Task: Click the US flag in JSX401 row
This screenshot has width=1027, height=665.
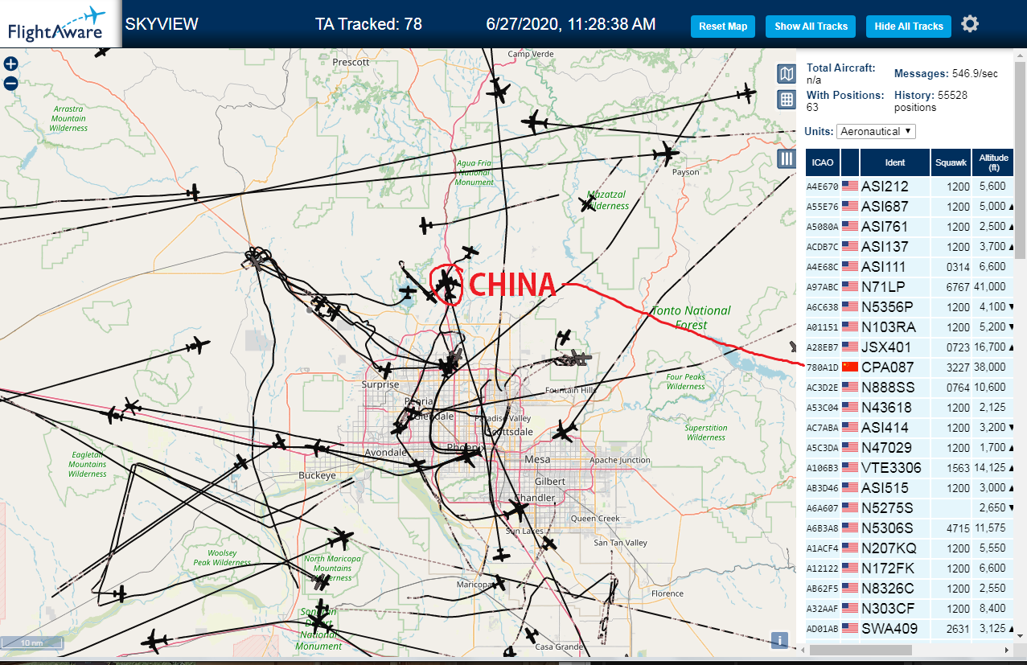Action: [x=849, y=347]
